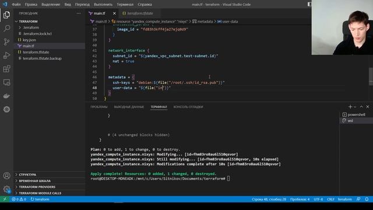Open the Docker view
This screenshot has width=373, height=210.
pyautogui.click(x=6, y=96)
